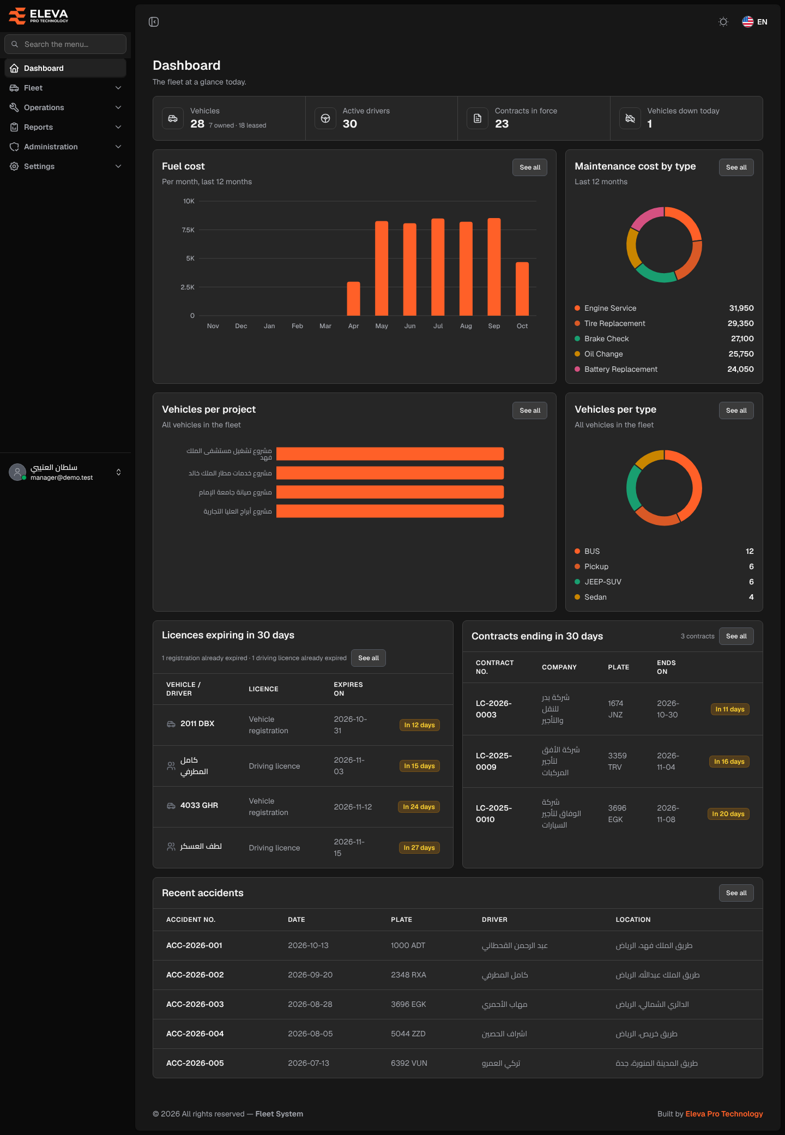Screen dimensions: 785x1135
Task: Expand the Operations menu chevron
Action: [x=118, y=107]
